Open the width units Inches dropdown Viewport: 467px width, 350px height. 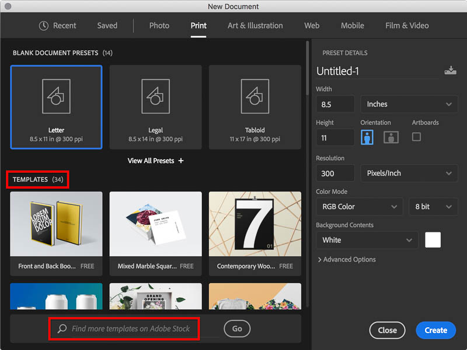click(x=409, y=104)
